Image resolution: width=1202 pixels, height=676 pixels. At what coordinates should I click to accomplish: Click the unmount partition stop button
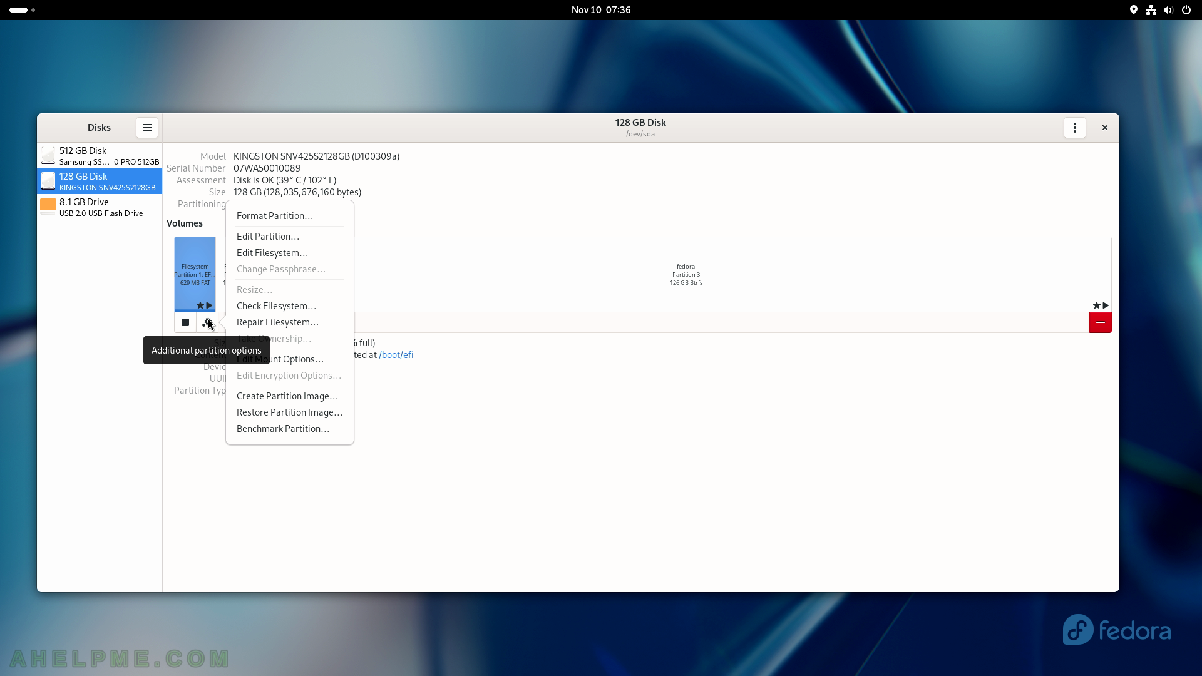coord(185,322)
